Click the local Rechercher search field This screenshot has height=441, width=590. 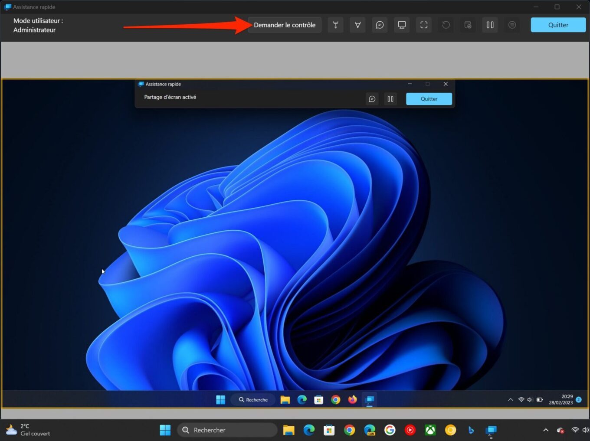pos(227,430)
